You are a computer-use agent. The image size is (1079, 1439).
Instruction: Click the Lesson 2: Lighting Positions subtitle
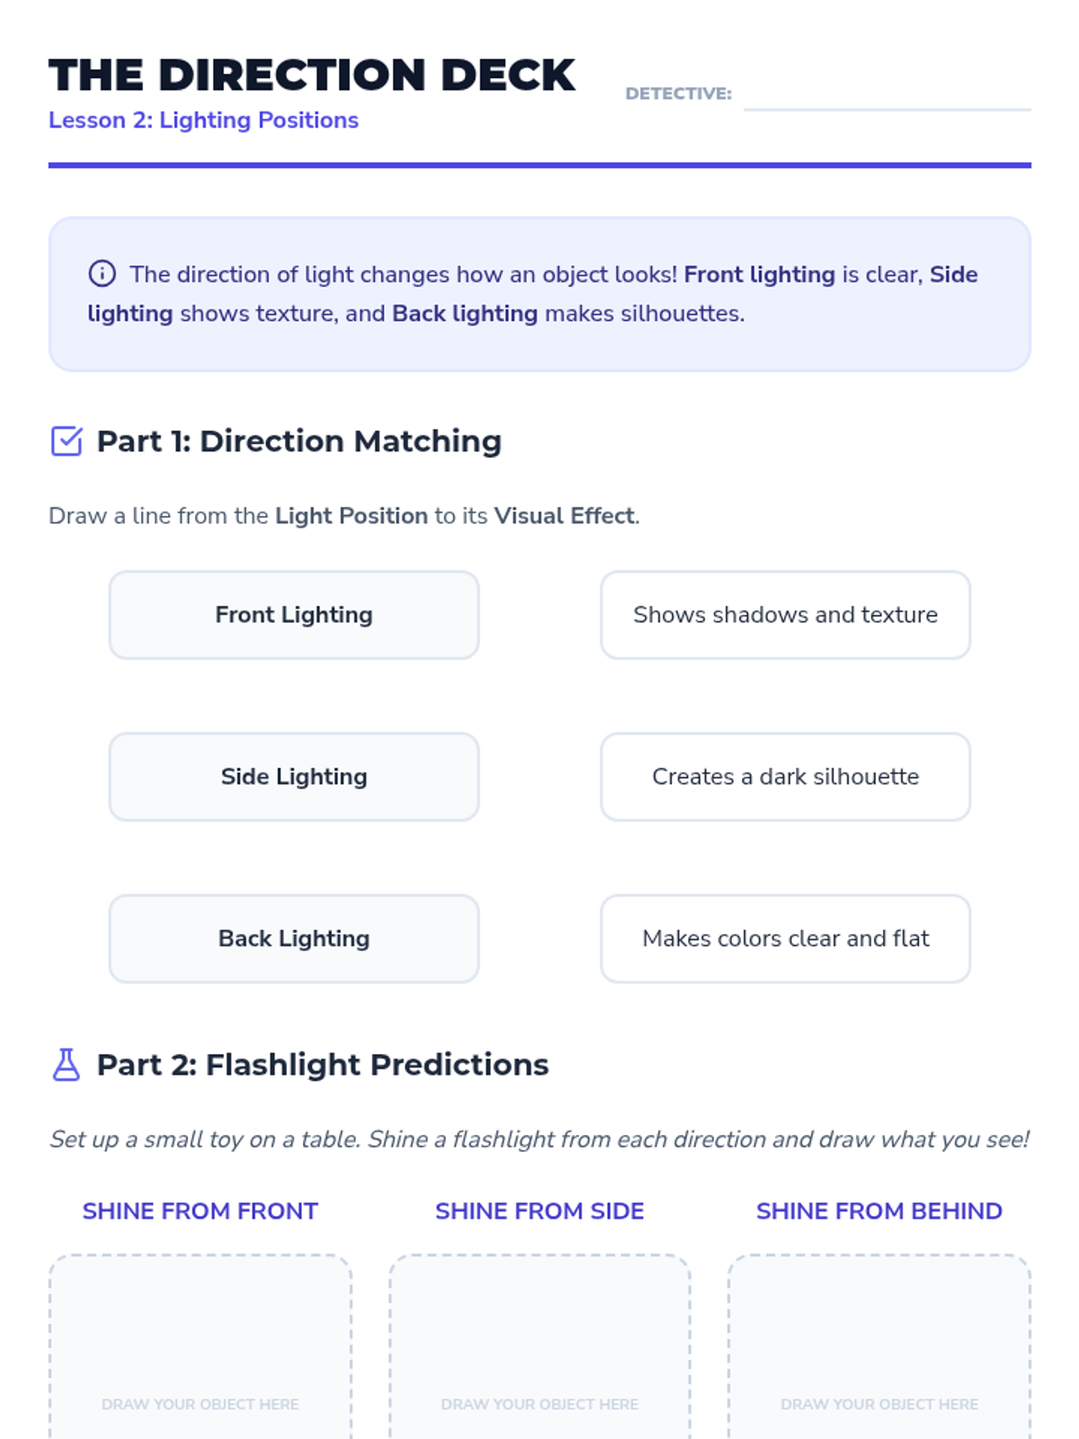click(203, 121)
